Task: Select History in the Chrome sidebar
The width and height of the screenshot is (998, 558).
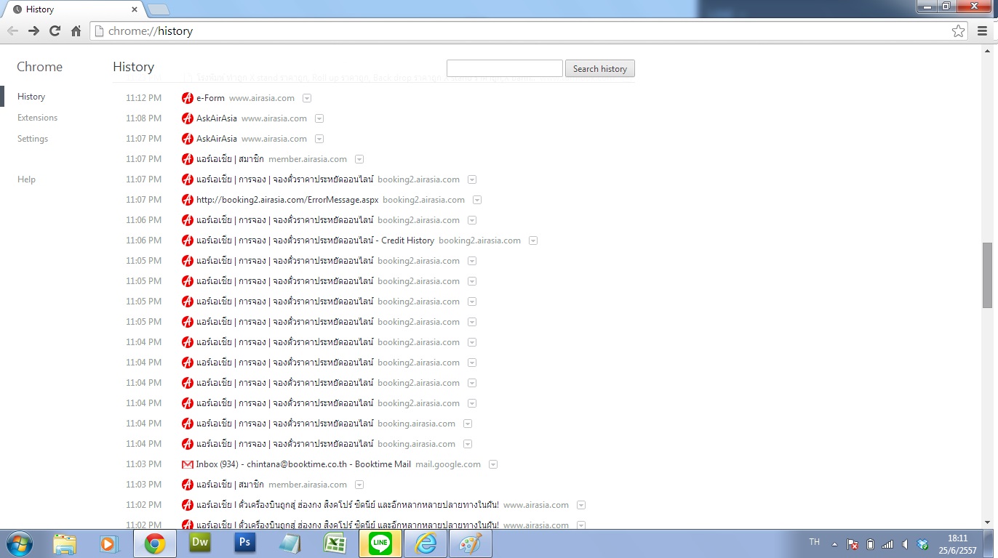Action: coord(31,97)
